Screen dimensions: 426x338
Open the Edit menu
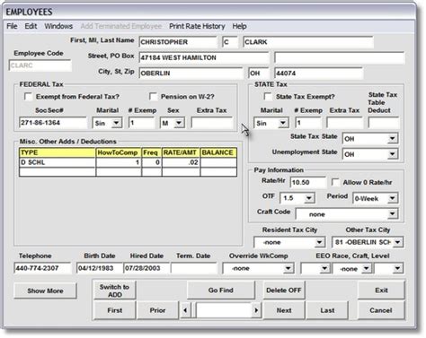pyautogui.click(x=31, y=26)
